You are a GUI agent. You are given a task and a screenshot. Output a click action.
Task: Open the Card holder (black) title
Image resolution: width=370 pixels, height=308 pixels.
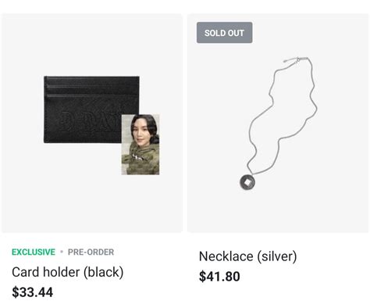pyautogui.click(x=68, y=272)
